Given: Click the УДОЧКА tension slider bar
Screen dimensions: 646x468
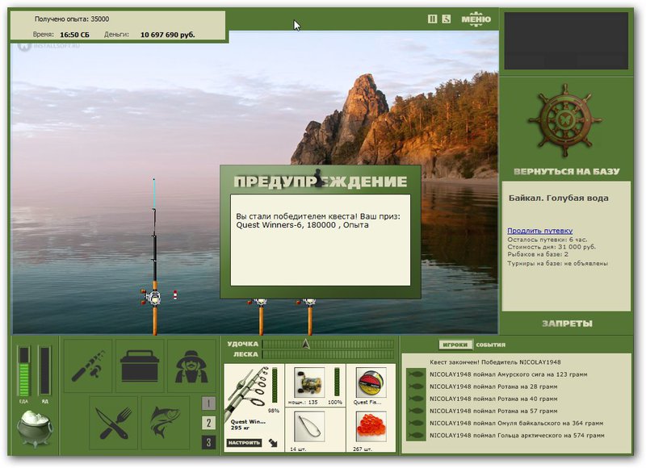Looking at the screenshot, I should point(328,344).
